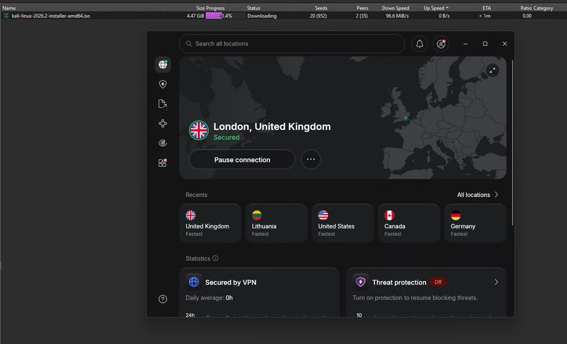Sort torrents by Size column
The height and width of the screenshot is (344, 567).
[x=200, y=8]
